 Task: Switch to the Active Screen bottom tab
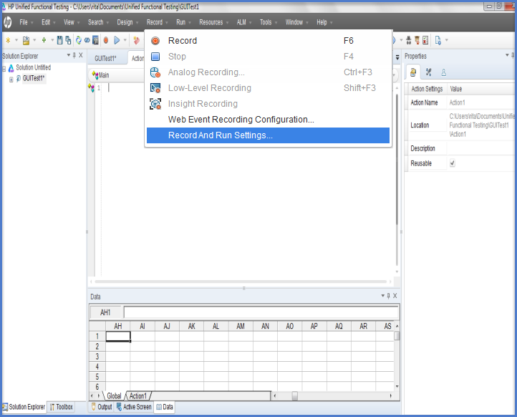[134, 407]
